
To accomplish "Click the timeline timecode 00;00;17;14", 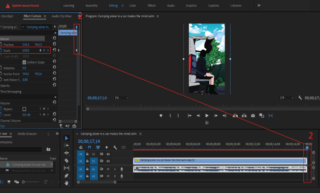I will click(89, 141).
